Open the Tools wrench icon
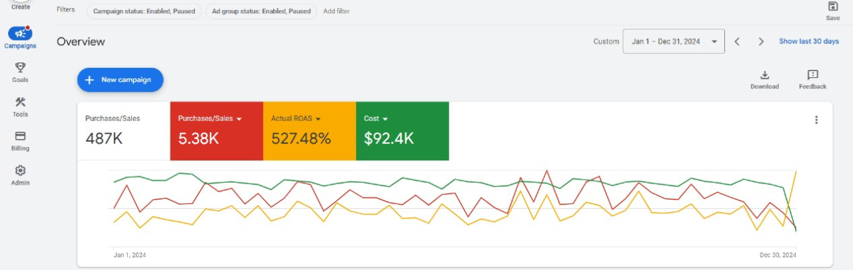The height and width of the screenshot is (270, 853). tap(20, 102)
